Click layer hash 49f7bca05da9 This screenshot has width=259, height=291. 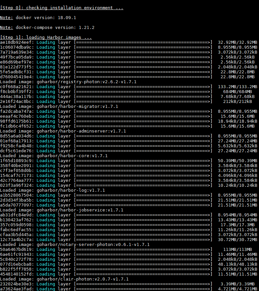click(16, 57)
